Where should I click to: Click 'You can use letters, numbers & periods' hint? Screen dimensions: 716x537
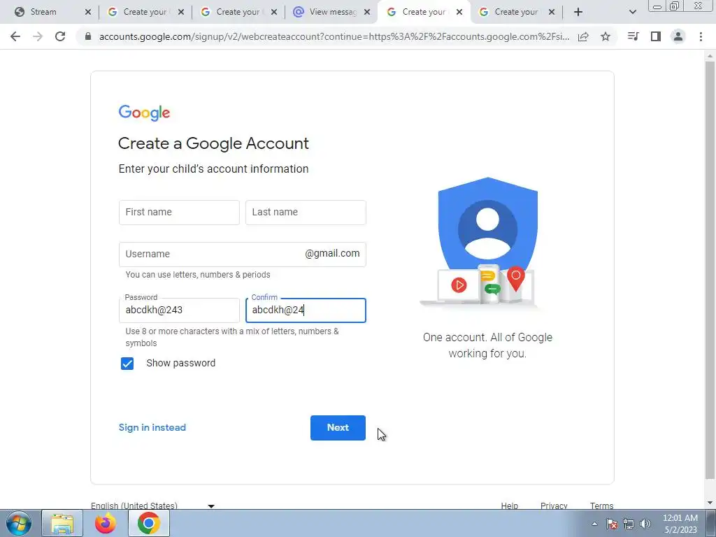point(198,274)
